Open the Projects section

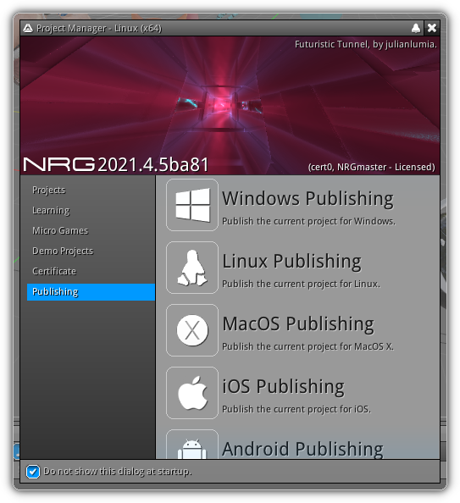click(x=91, y=191)
